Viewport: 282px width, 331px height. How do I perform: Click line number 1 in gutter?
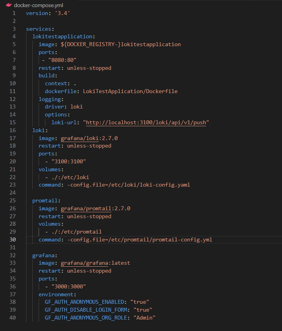14,13
